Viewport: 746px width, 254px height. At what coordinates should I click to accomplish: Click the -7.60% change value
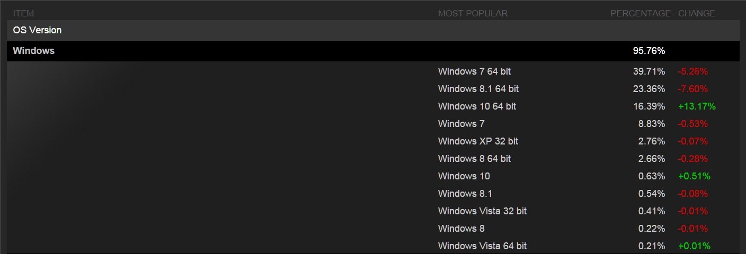tap(692, 89)
